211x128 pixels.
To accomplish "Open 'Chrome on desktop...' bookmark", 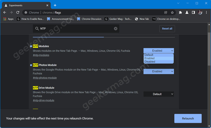I will (x=166, y=19).
